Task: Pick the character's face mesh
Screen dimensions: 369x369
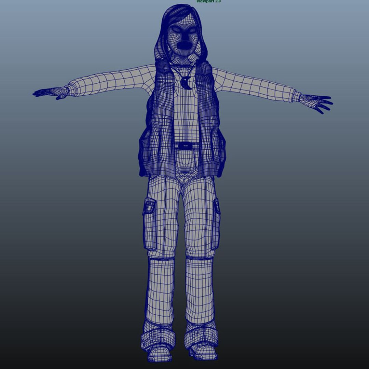Action: coord(183,36)
